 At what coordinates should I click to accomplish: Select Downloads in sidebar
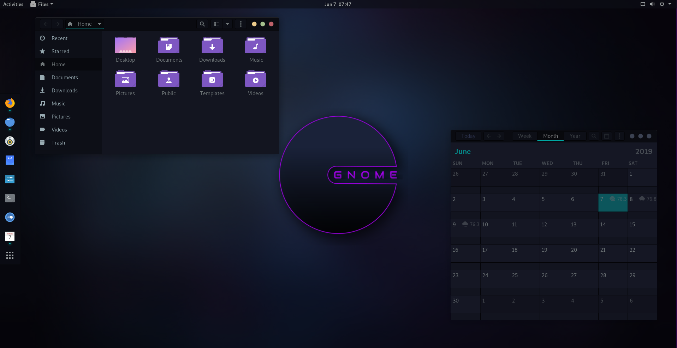coord(69,90)
